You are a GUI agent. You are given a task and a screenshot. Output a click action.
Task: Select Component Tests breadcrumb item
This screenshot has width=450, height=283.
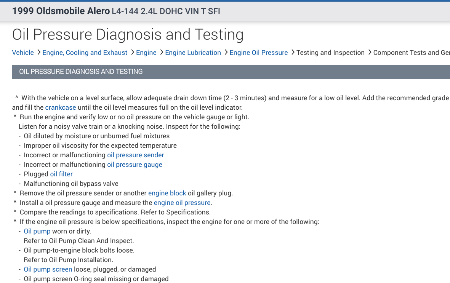pos(412,53)
